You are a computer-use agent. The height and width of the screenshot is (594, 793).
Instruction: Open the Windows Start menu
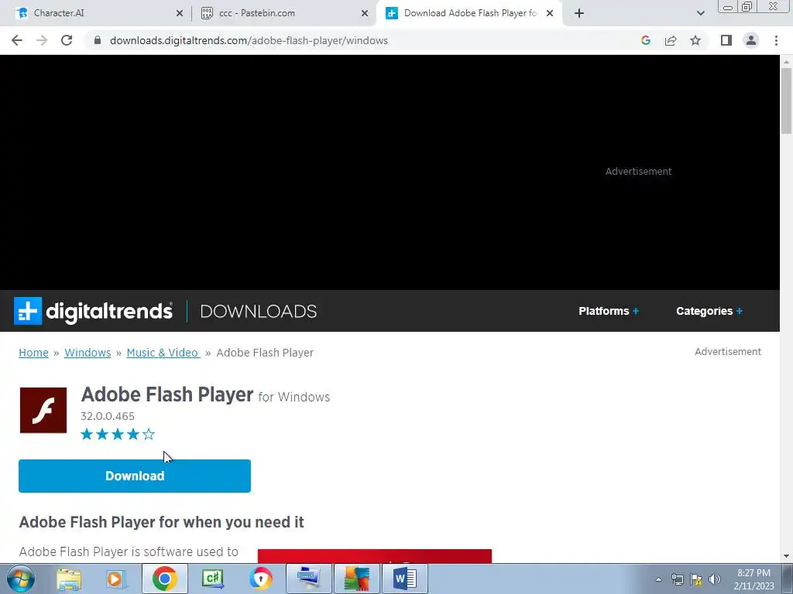pos(20,579)
